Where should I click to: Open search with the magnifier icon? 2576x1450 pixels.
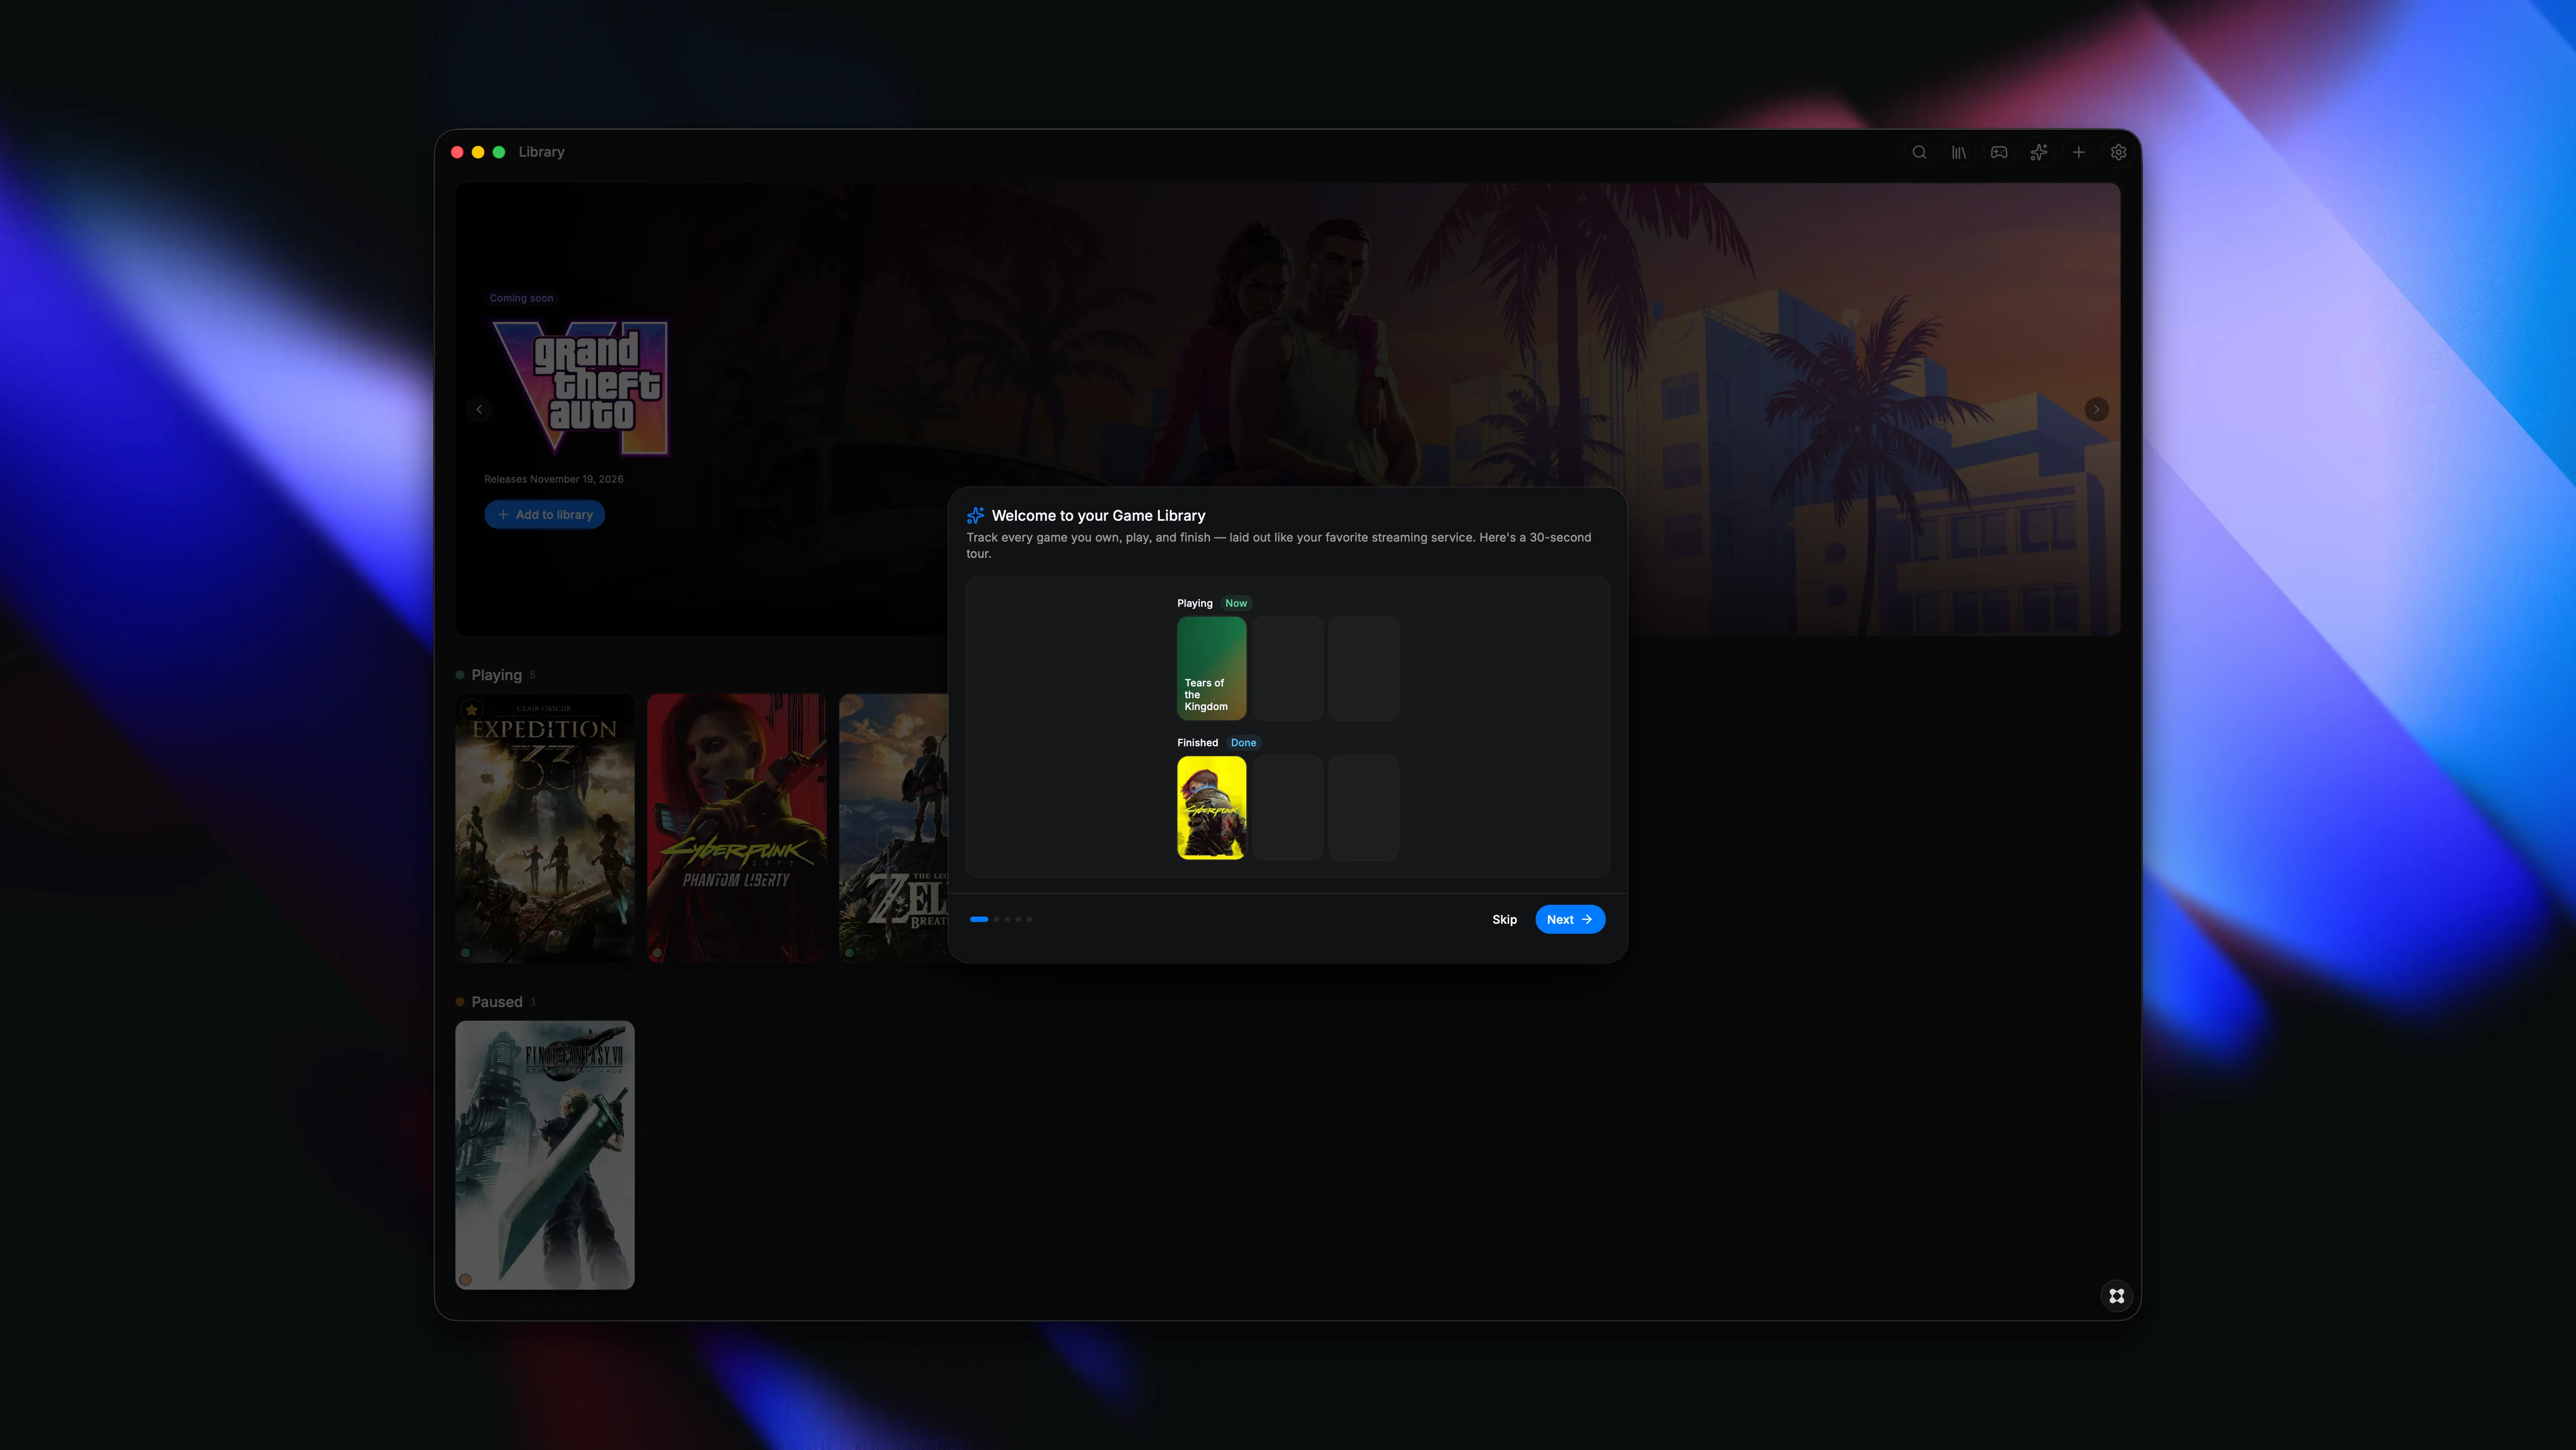pyautogui.click(x=1919, y=152)
